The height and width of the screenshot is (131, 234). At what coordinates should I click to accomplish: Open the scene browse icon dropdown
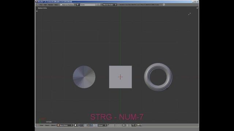tap(78, 5)
